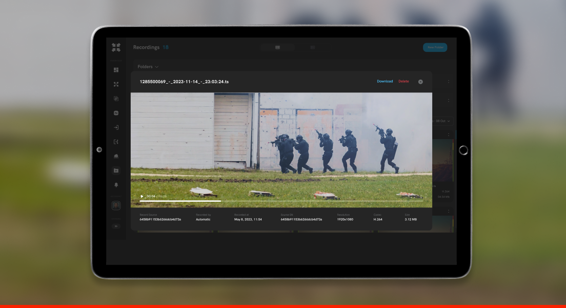Click the Download link for the recording

tap(385, 82)
